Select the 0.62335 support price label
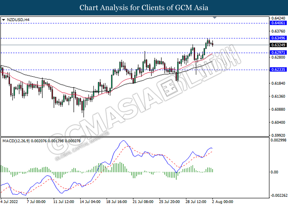 278,70
